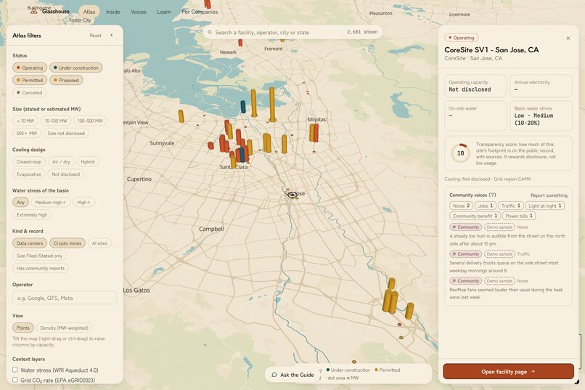Viewport: 585px width, 390px height.
Task: Click the search magnifier icon
Action: (x=210, y=33)
